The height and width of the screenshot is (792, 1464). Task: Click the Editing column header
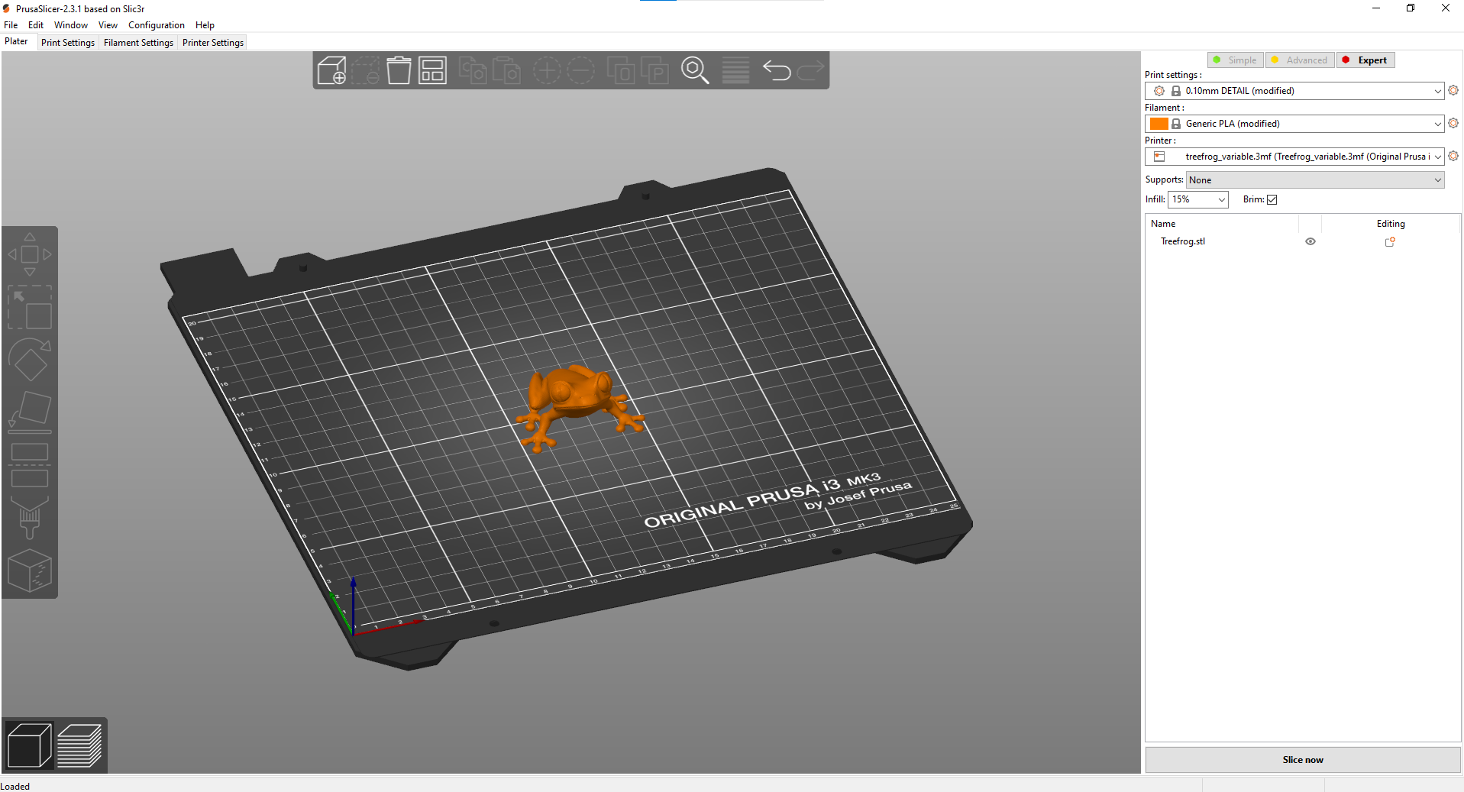pyautogui.click(x=1391, y=224)
